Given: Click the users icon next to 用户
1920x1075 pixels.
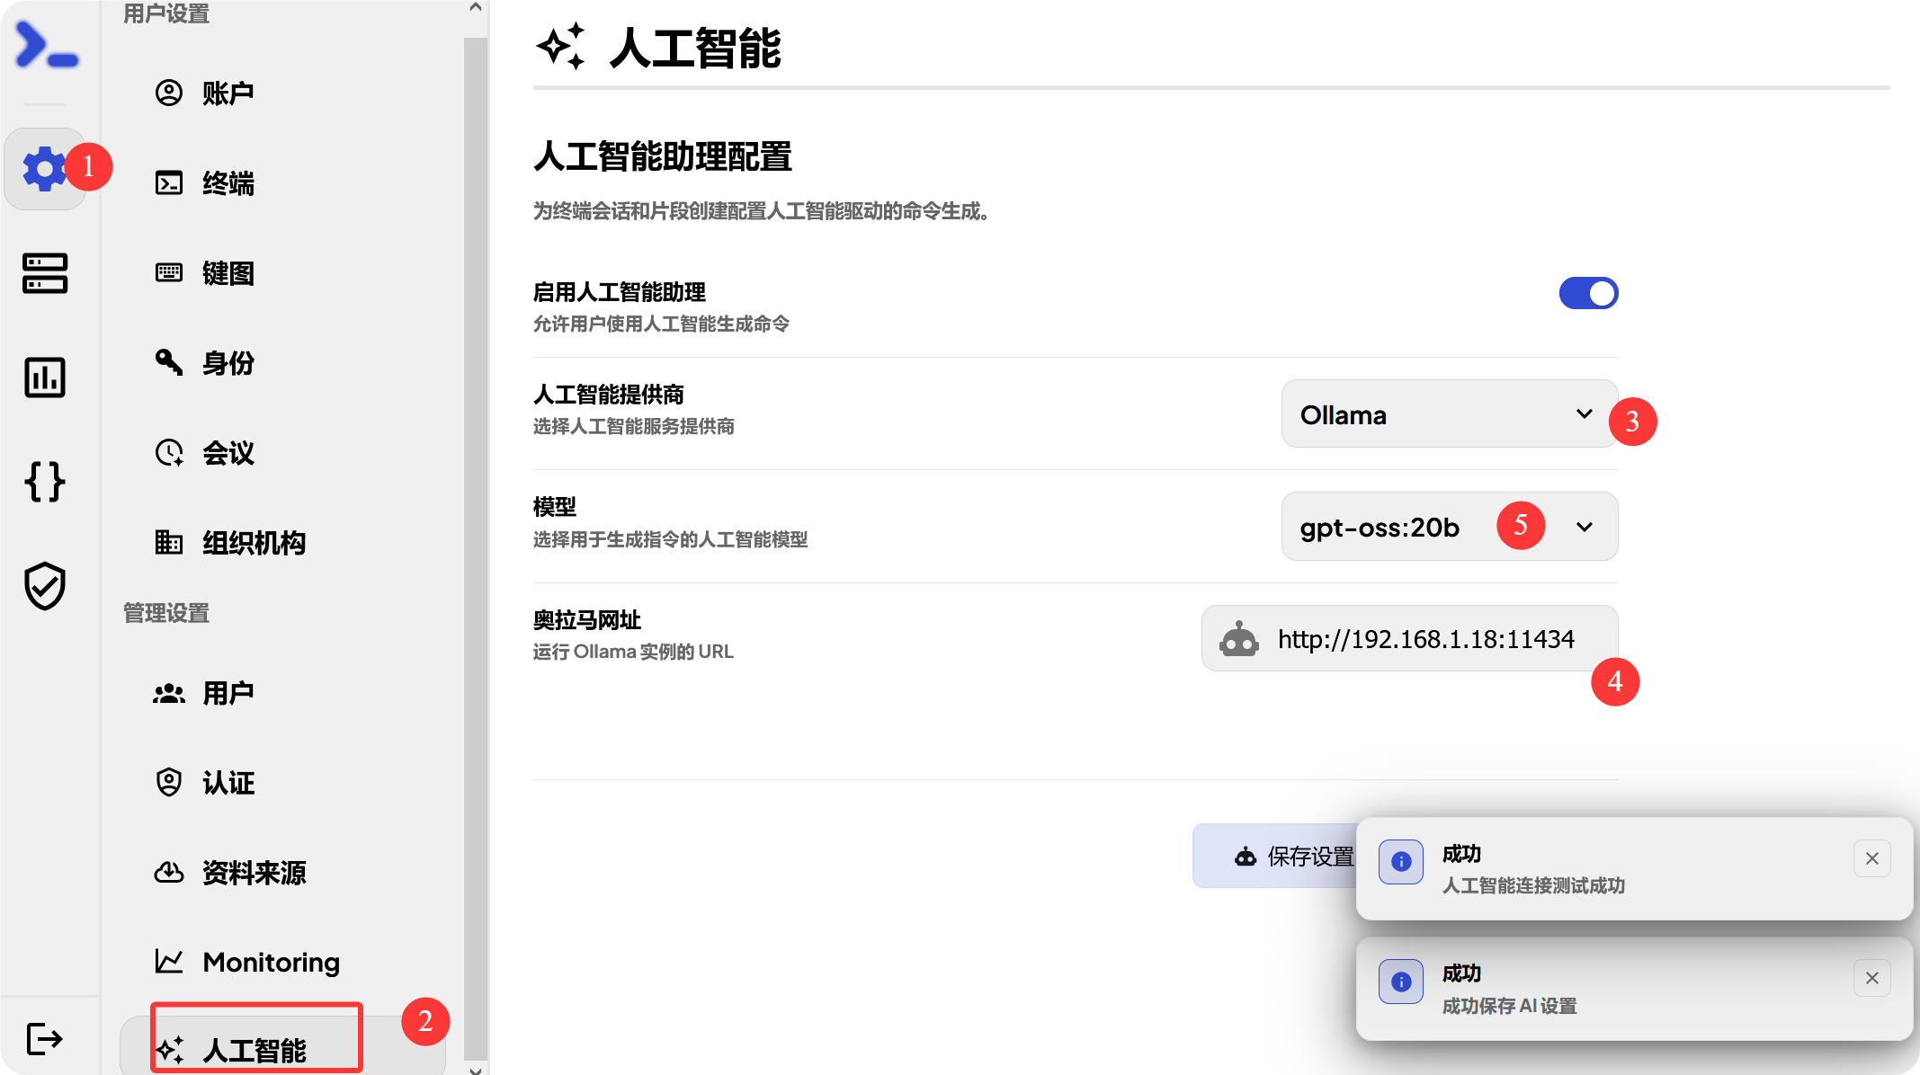Looking at the screenshot, I should coord(168,692).
